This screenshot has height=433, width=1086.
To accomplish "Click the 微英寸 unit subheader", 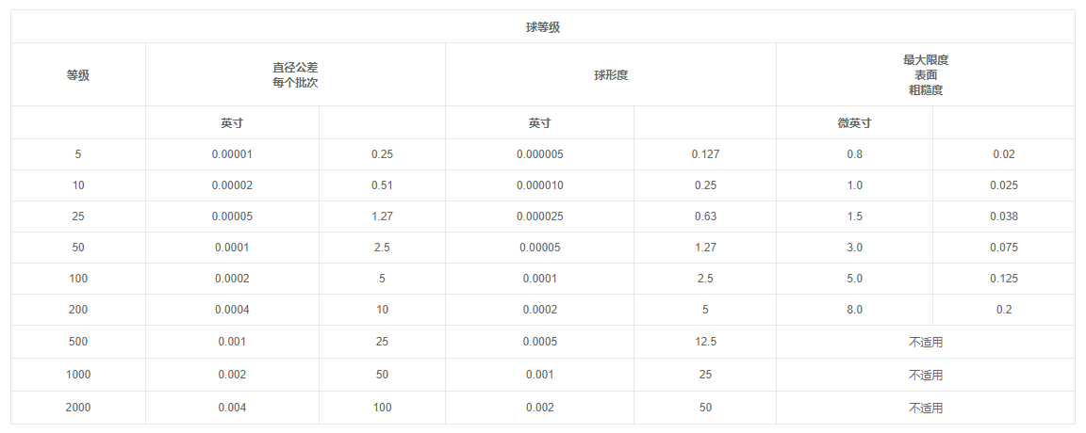I will 854,123.
